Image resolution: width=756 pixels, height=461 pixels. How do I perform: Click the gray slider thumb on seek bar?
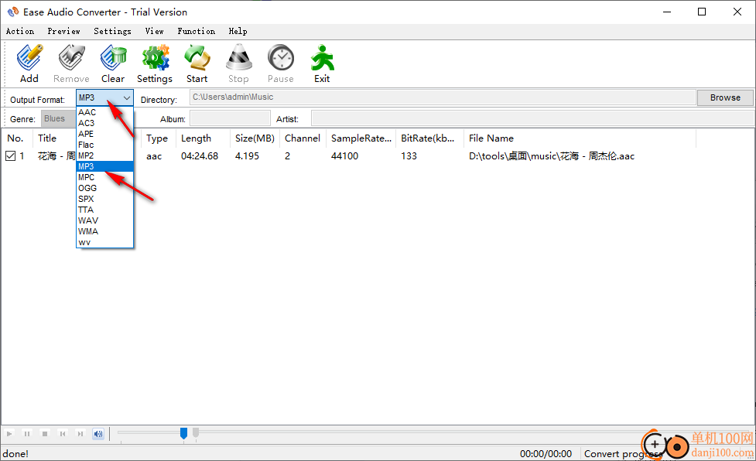[196, 432]
